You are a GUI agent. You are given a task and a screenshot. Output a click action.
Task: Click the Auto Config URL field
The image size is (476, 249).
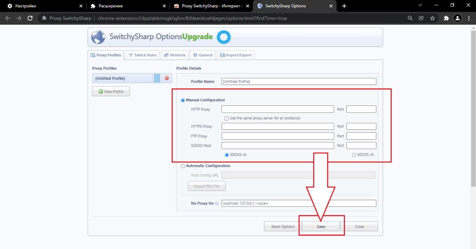[x=298, y=175]
